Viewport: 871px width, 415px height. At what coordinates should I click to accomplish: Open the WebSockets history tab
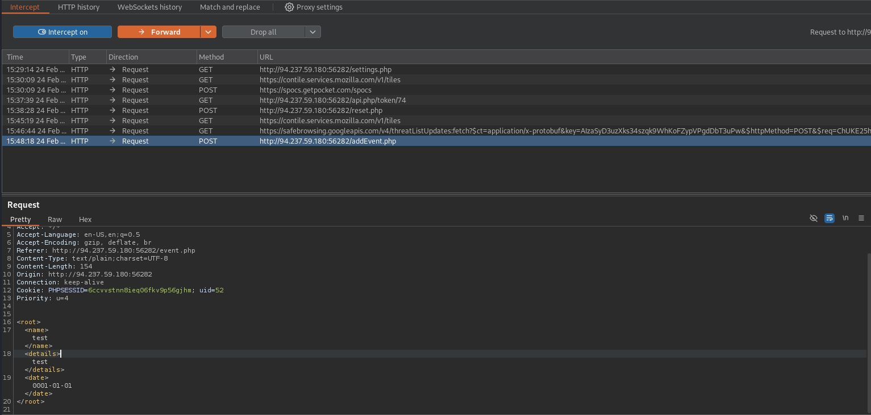coord(149,7)
